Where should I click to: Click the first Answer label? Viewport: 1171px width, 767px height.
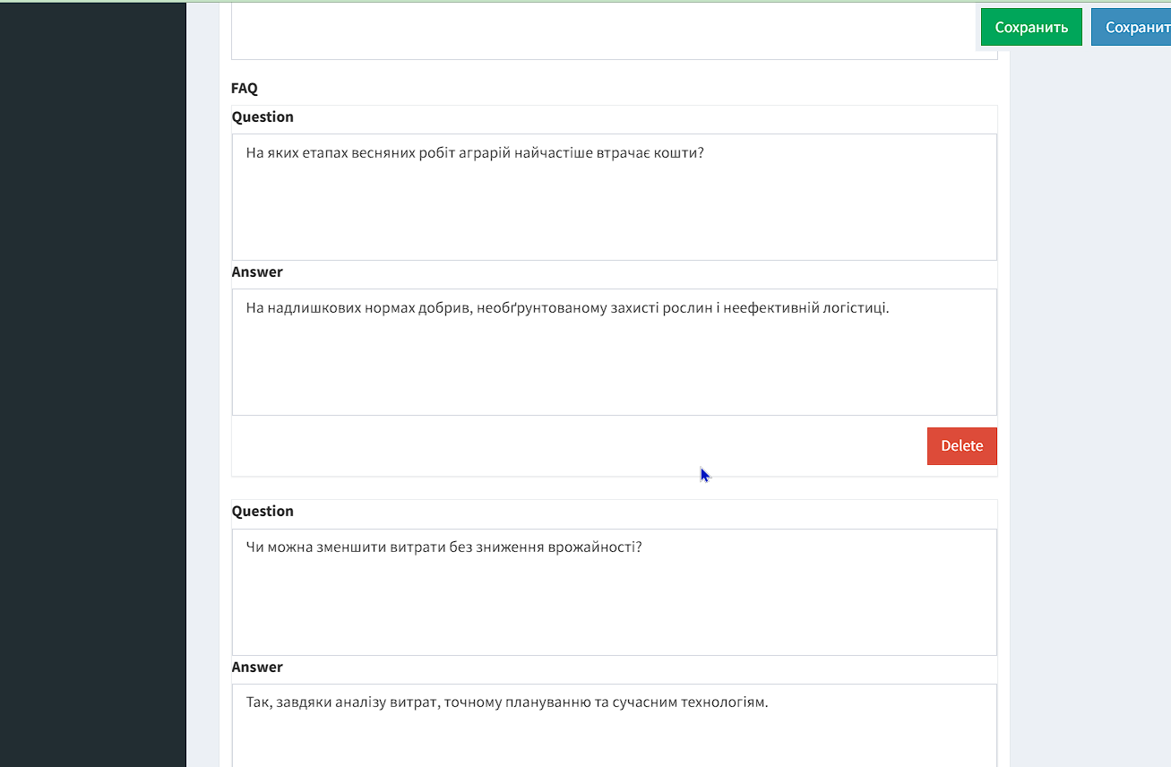click(257, 272)
